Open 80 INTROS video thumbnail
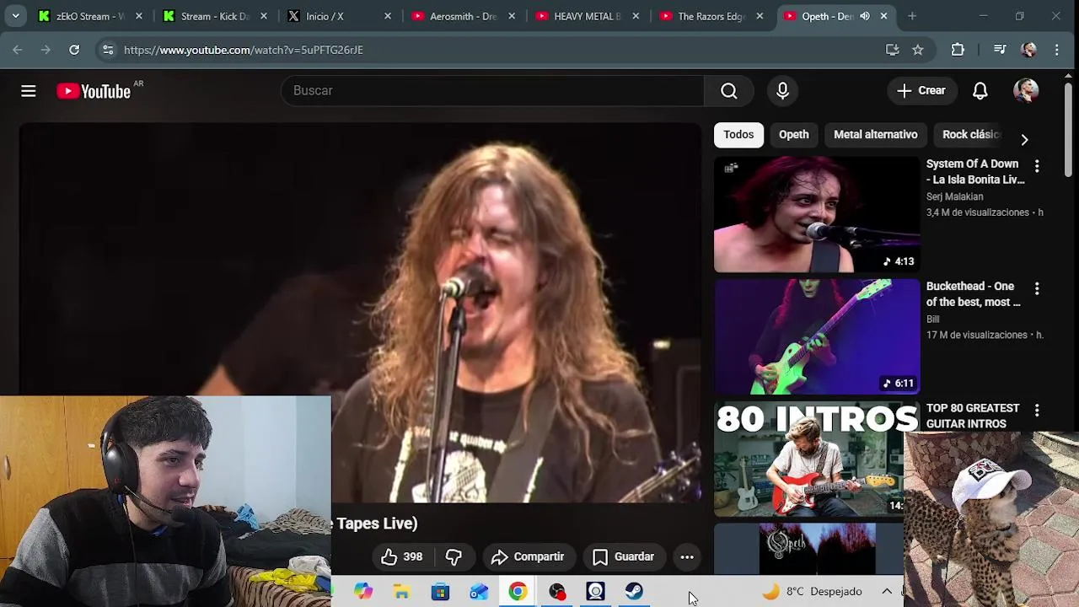The image size is (1079, 607). point(809,459)
